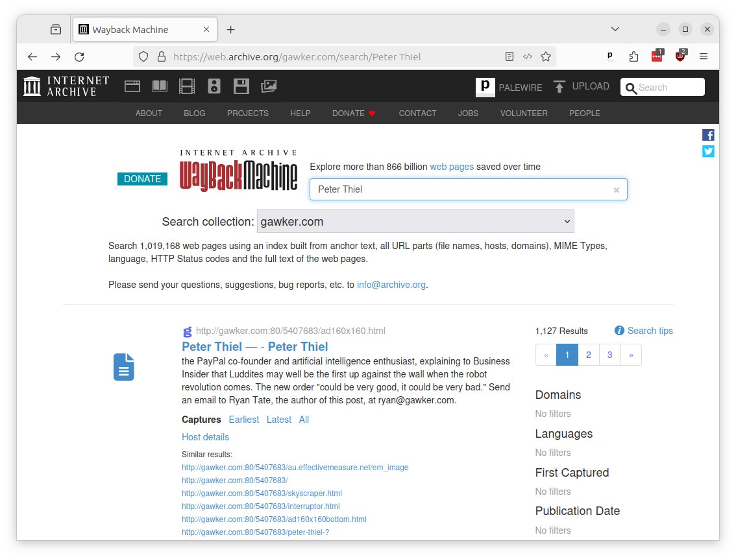
Task: Go to next results page arrow
Action: click(631, 355)
